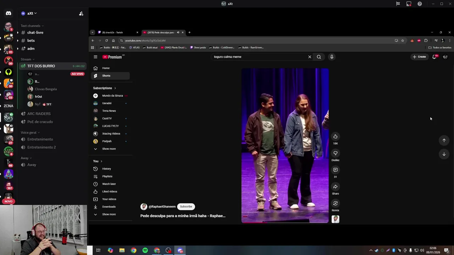Screen dimensions: 454x255
Task: Collapse the Away category
Action: coord(26,158)
